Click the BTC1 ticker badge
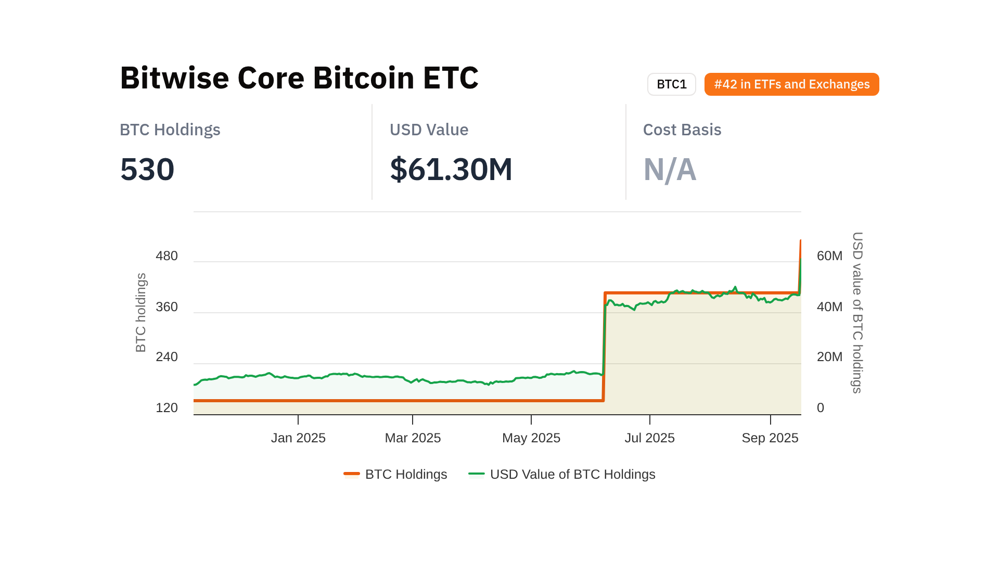This screenshot has height=562, width=999. 671,84
